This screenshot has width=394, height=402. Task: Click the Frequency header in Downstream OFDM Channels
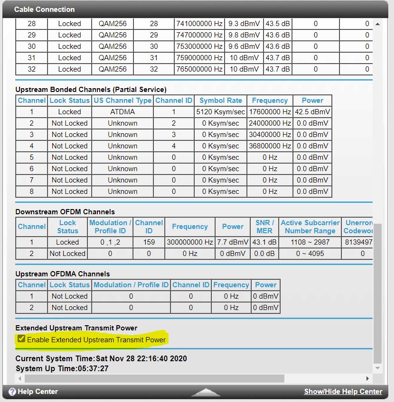(189, 227)
